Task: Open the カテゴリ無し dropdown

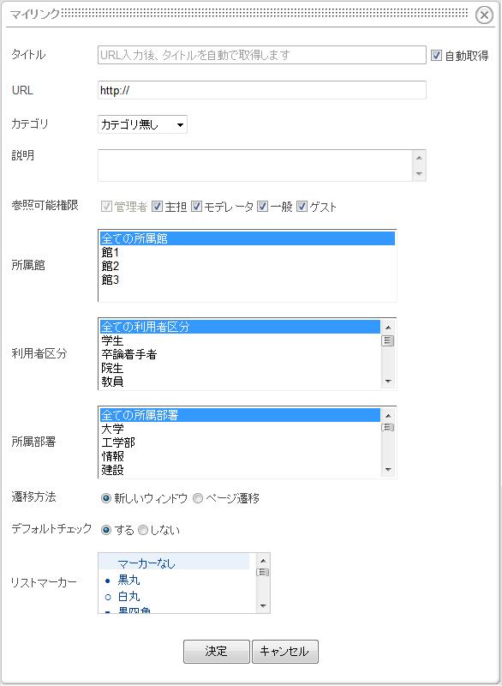Action: [x=142, y=124]
